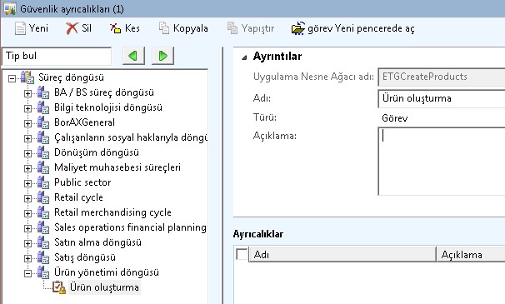Click the window icon beside Güvenlik ayrıcalıkları title
Image resolution: width=505 pixels, height=304 pixels.
click(10, 8)
